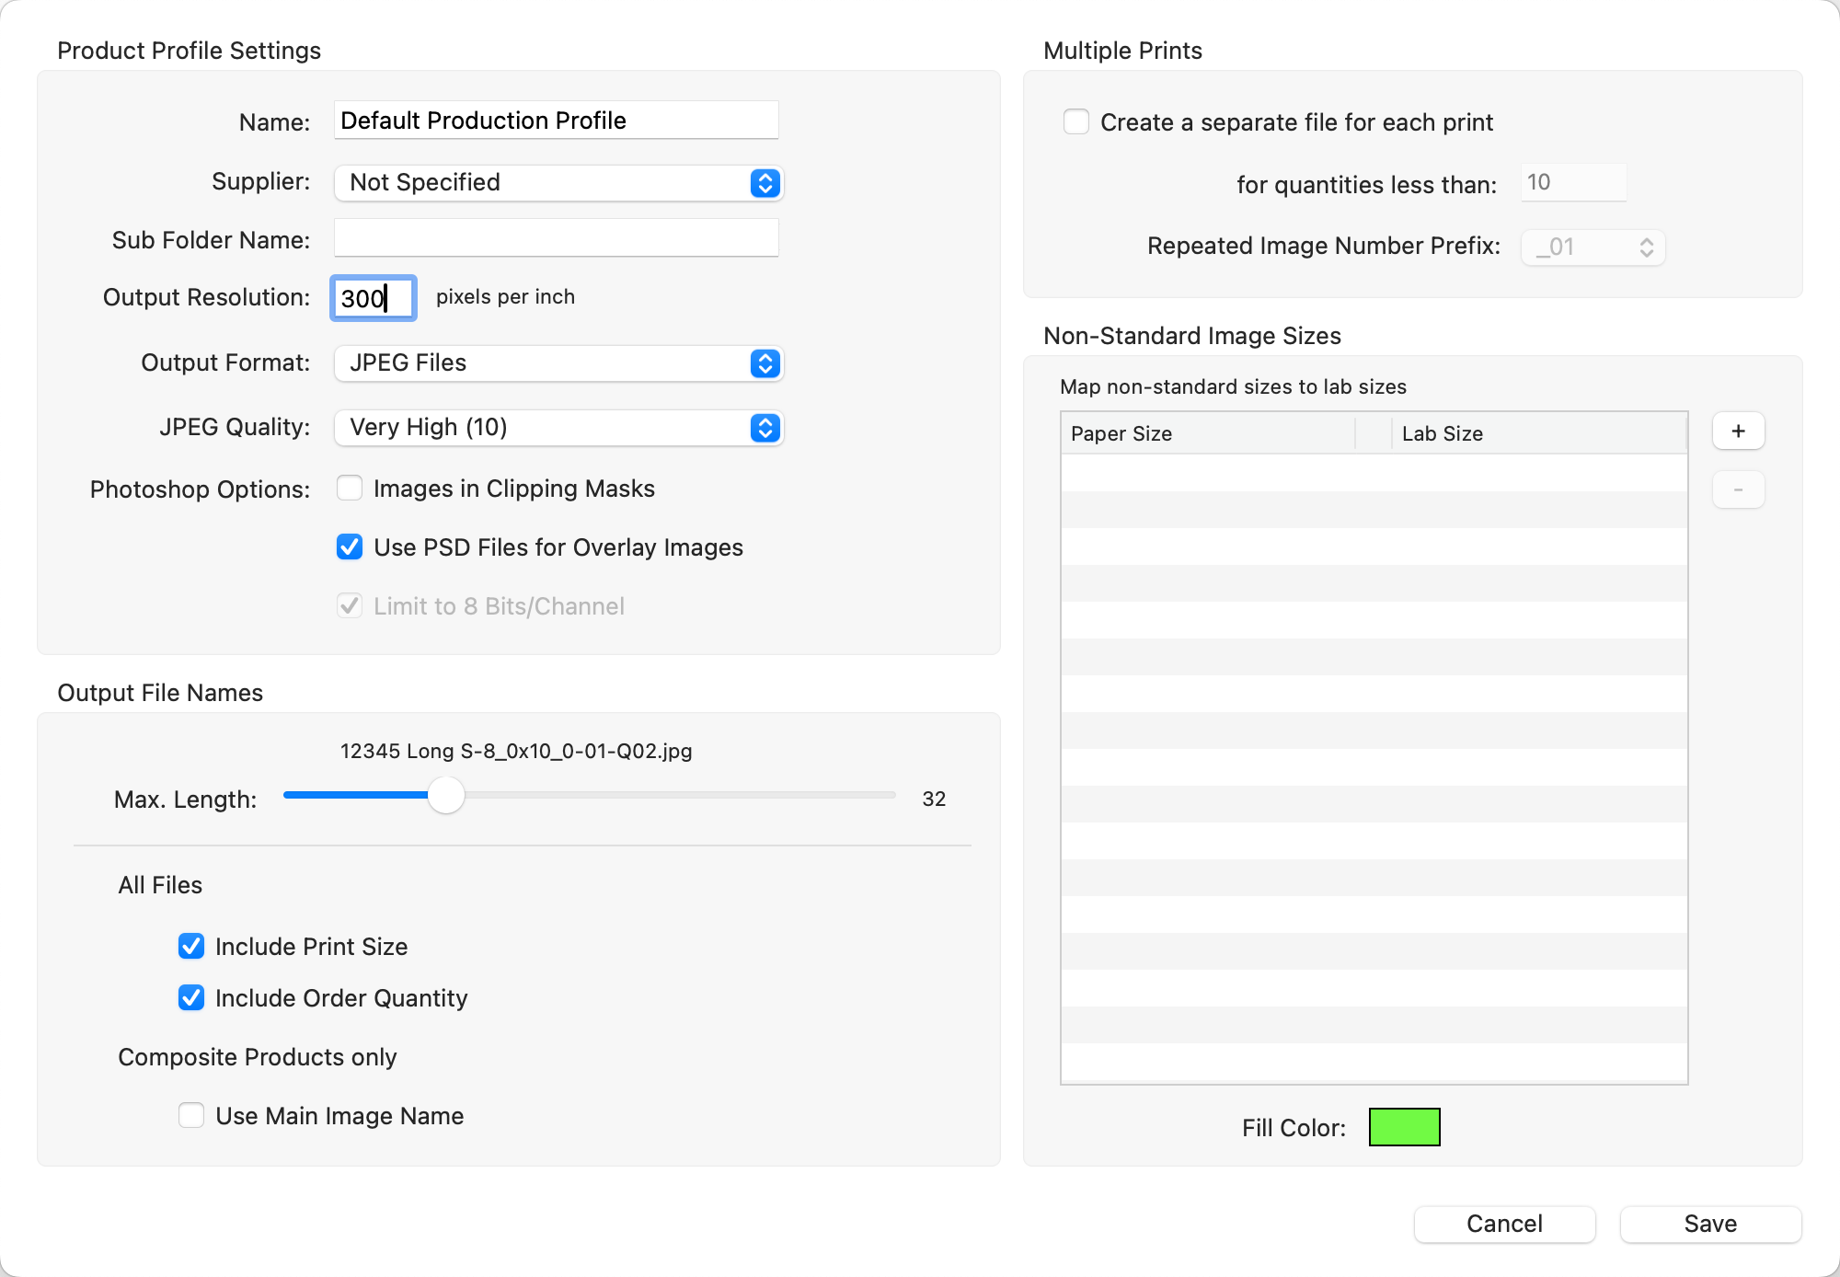
Task: Click the Save button
Action: [1709, 1224]
